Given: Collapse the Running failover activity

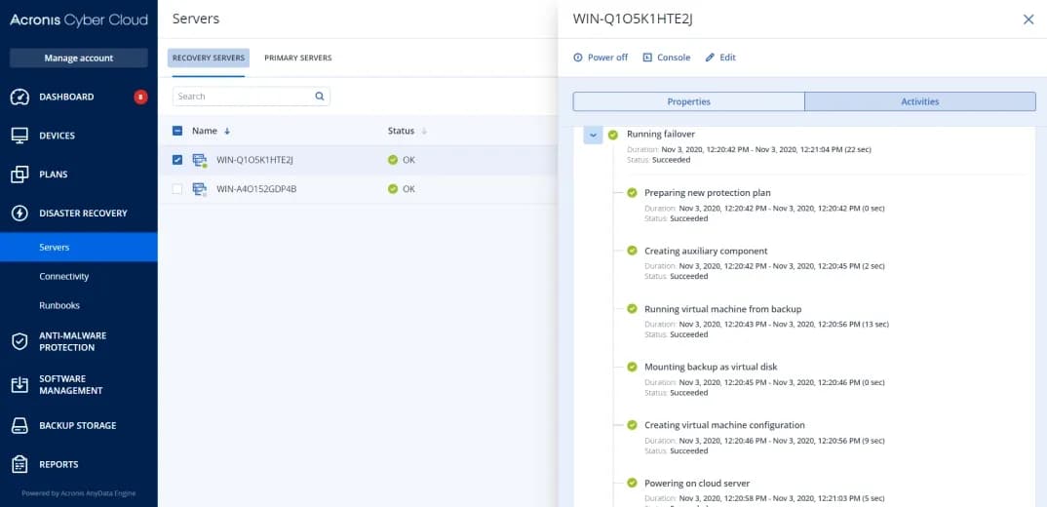Looking at the screenshot, I should tap(593, 135).
